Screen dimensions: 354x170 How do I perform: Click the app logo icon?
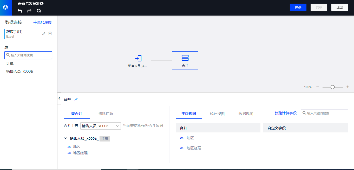(6, 8)
